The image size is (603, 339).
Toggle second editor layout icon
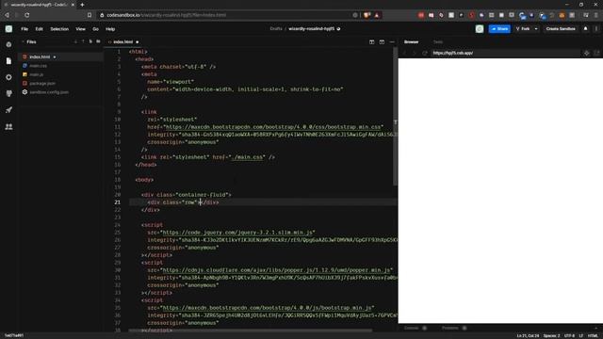[382, 41]
